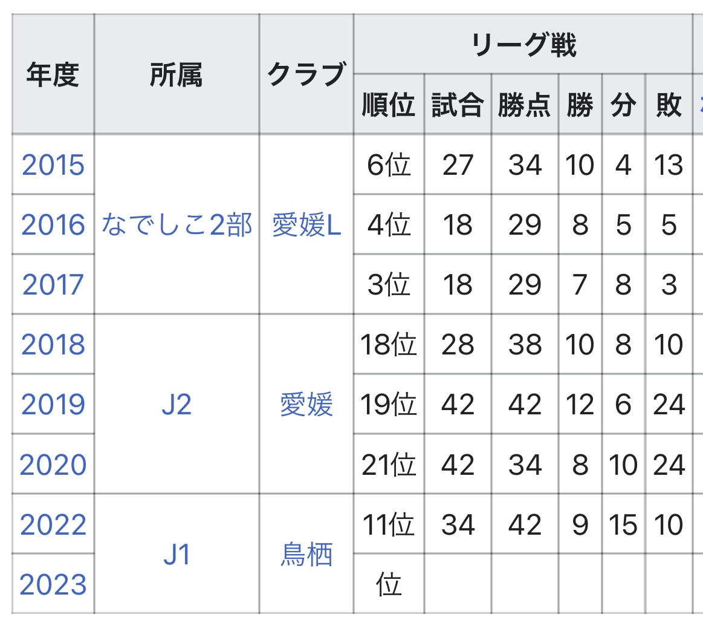Click the リーグ戦 header cell
Viewport: 703px width, 623px height.
[523, 44]
